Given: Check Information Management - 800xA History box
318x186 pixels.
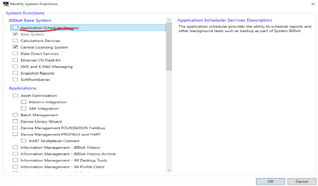Looking at the screenshot, I should pyautogui.click(x=15, y=147).
